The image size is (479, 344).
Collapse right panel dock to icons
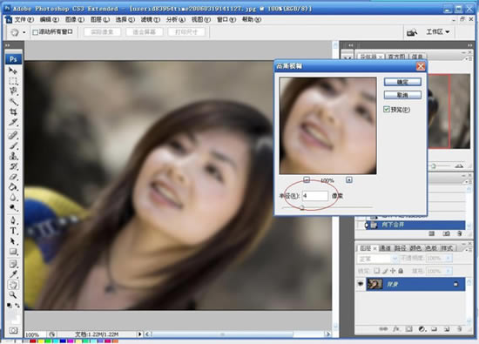click(469, 45)
